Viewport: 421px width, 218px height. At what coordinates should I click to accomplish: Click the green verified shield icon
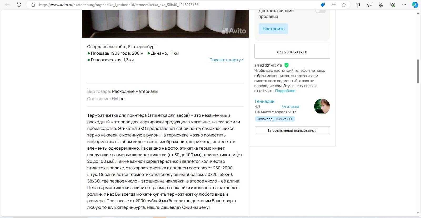(287, 65)
